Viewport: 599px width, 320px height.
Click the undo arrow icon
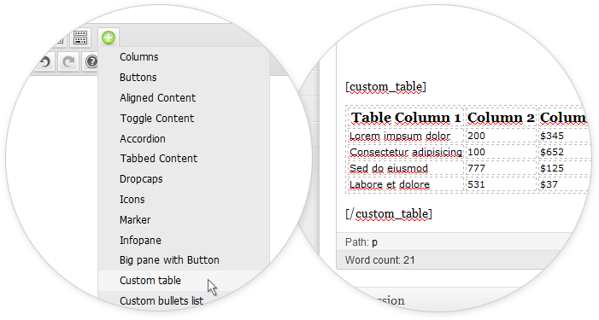[x=44, y=61]
